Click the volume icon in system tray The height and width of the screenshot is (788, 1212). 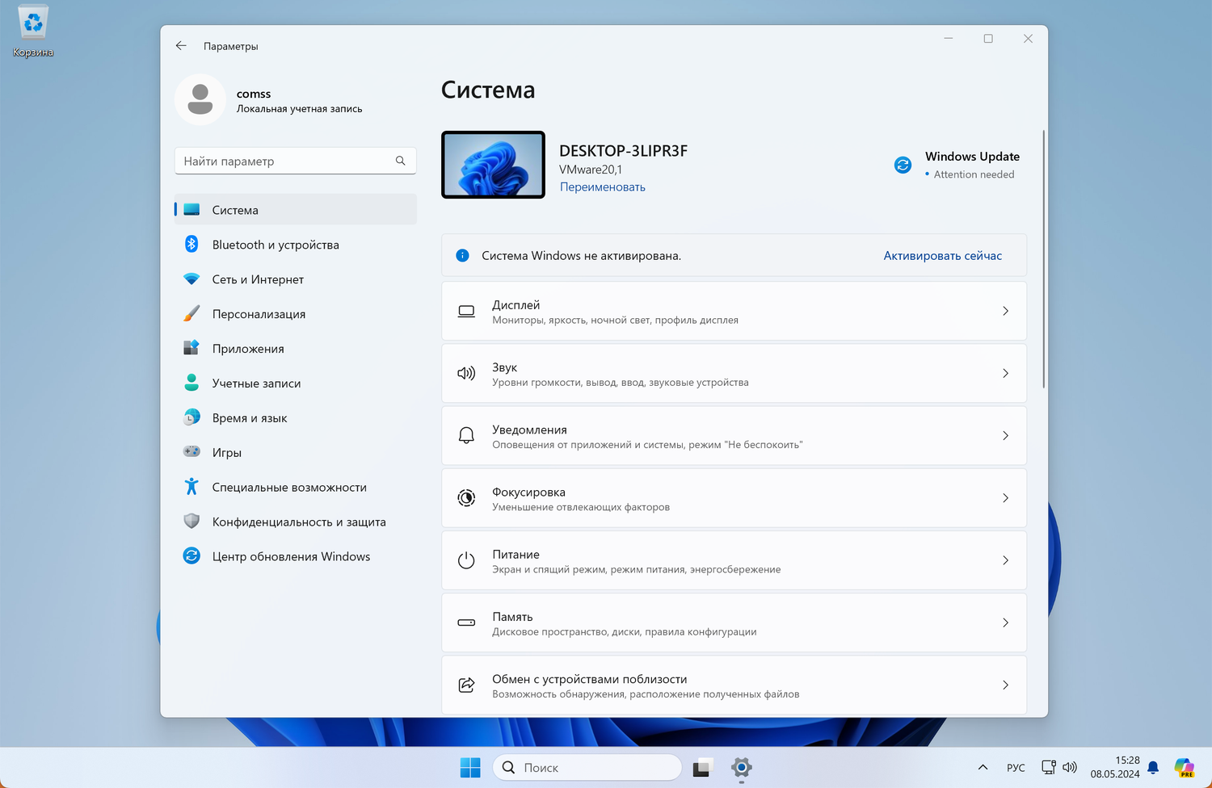(1070, 767)
